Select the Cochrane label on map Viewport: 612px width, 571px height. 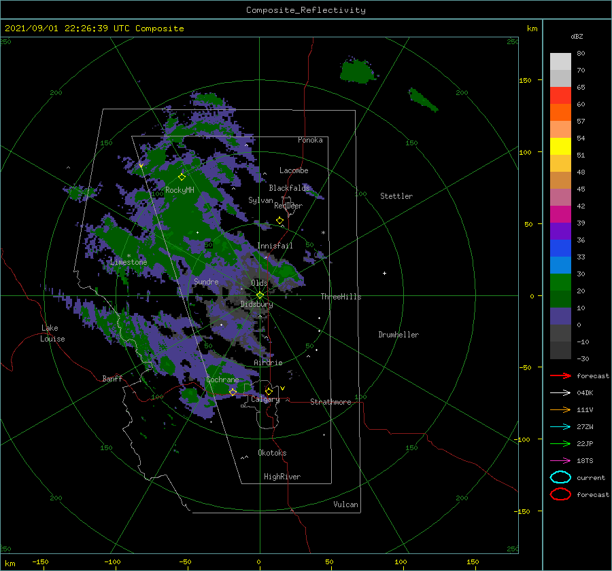click(222, 380)
